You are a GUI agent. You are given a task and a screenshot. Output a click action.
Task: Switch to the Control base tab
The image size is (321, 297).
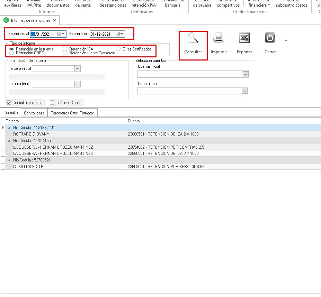(x=34, y=113)
